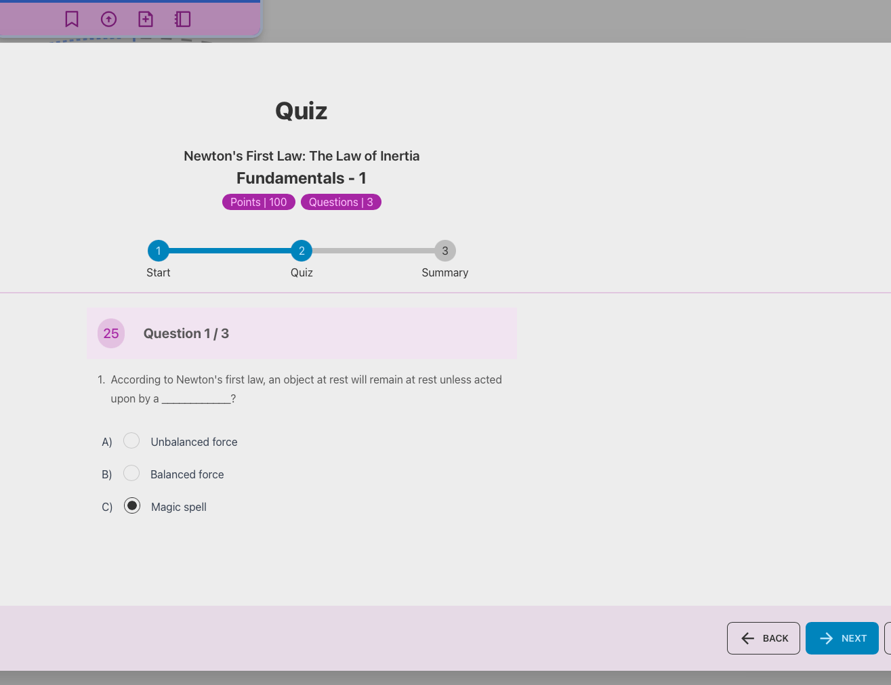Click step 2 Quiz circle
The image size is (891, 685).
coord(302,251)
